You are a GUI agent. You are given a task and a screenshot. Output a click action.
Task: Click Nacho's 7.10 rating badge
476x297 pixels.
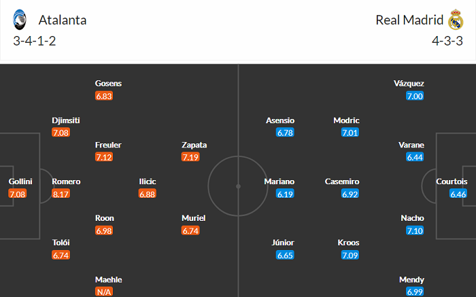415,231
